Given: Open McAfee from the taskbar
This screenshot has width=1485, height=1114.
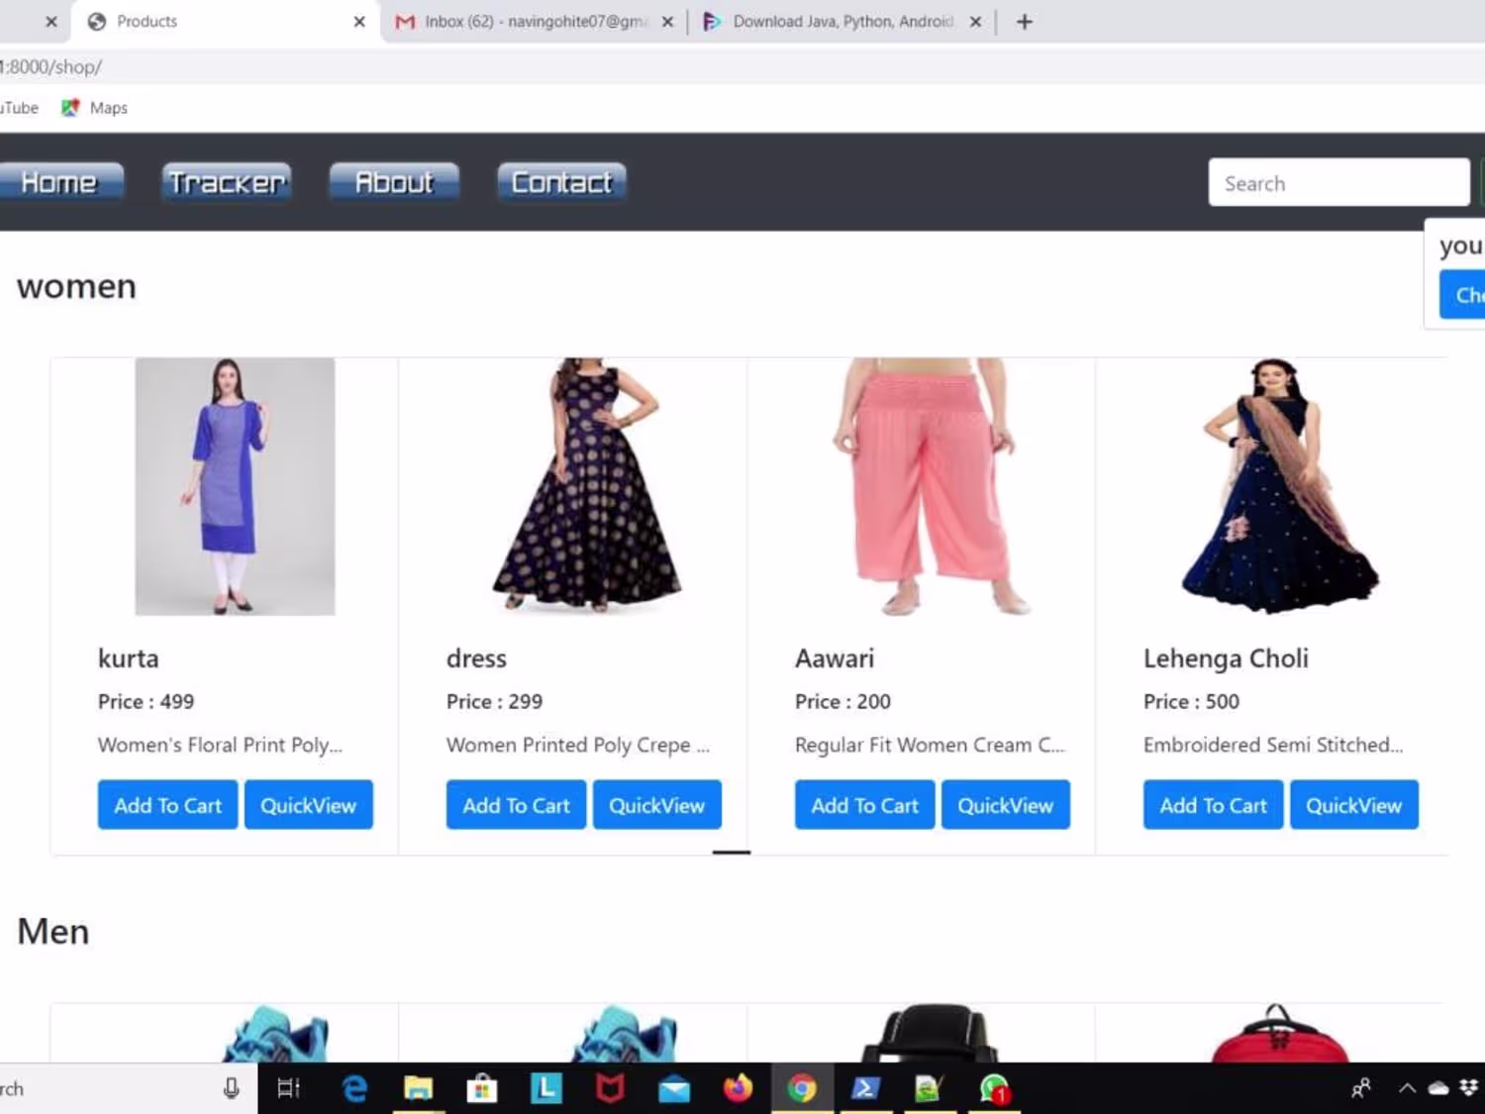Looking at the screenshot, I should [x=610, y=1088].
